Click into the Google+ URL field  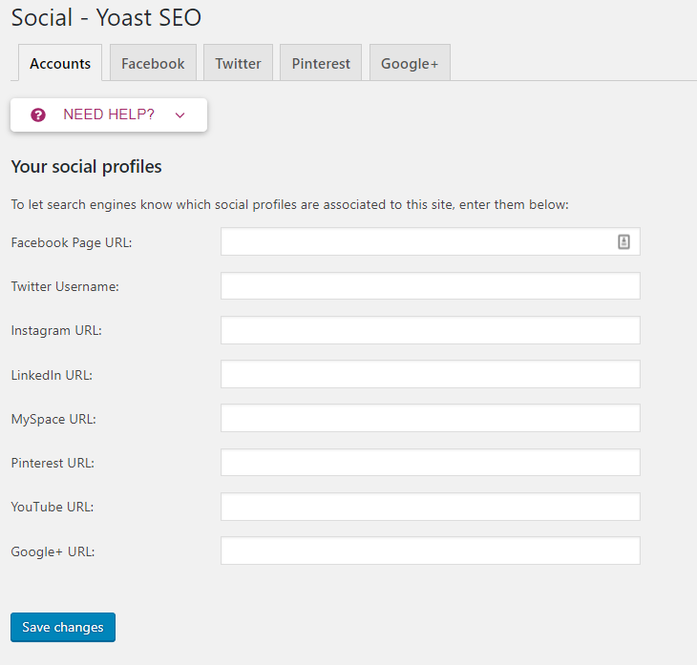point(431,551)
